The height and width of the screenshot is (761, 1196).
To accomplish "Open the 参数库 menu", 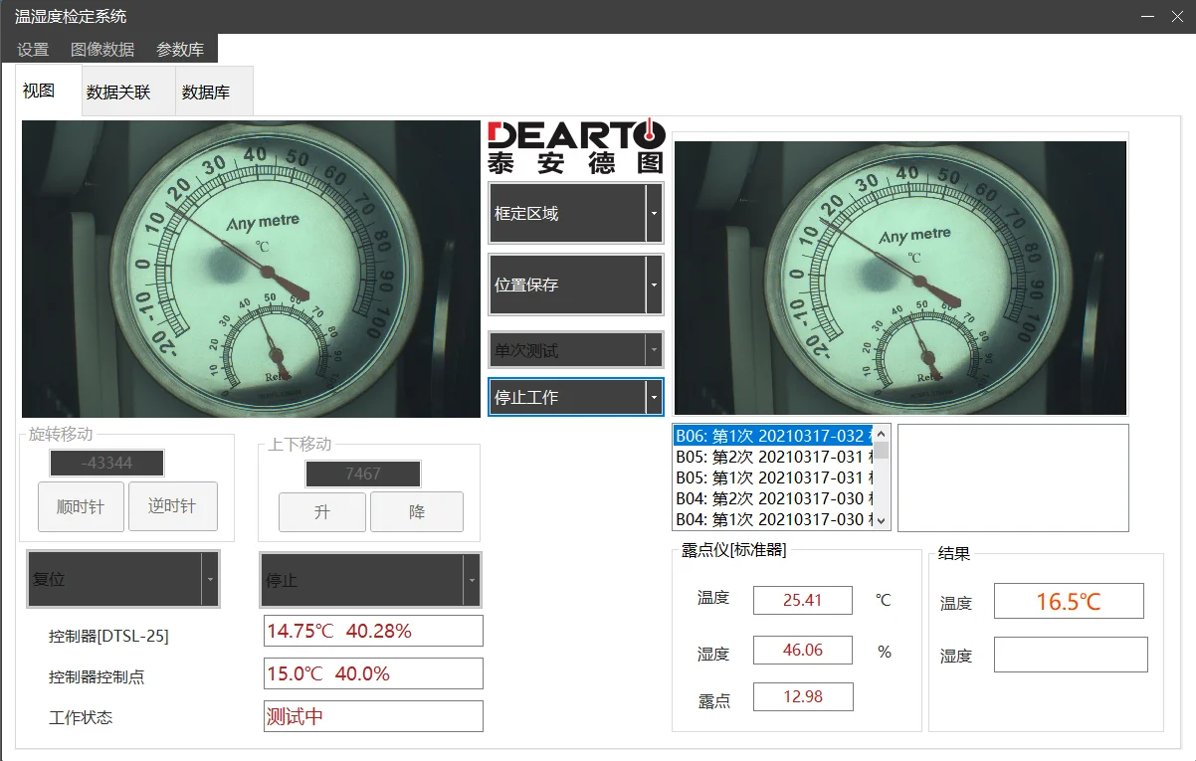I will (180, 50).
